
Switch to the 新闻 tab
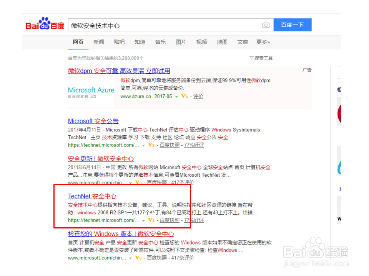click(x=99, y=42)
